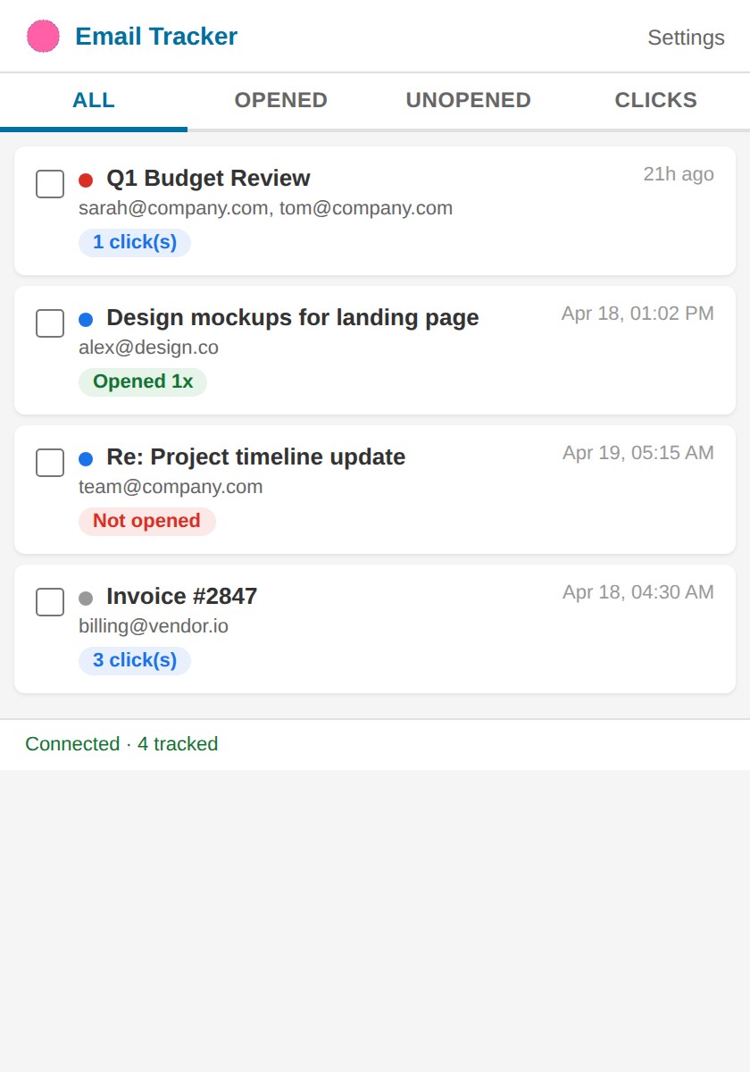Viewport: 750px width, 1072px height.
Task: Click the gray dot beside Invoice #2847
Action: (x=86, y=598)
